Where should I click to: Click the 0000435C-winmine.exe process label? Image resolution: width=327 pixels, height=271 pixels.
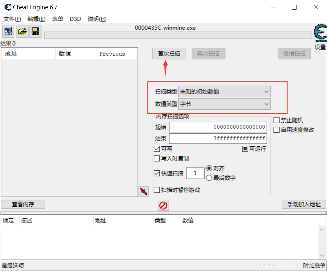[x=165, y=28]
